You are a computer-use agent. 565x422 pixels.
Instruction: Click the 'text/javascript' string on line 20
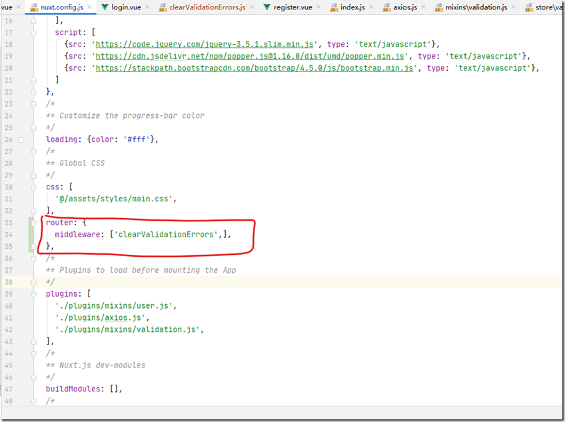click(x=492, y=68)
